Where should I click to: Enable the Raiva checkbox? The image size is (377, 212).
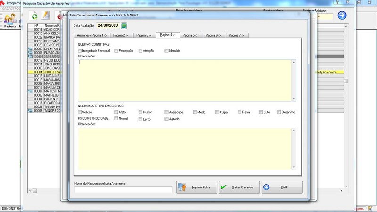click(x=239, y=112)
